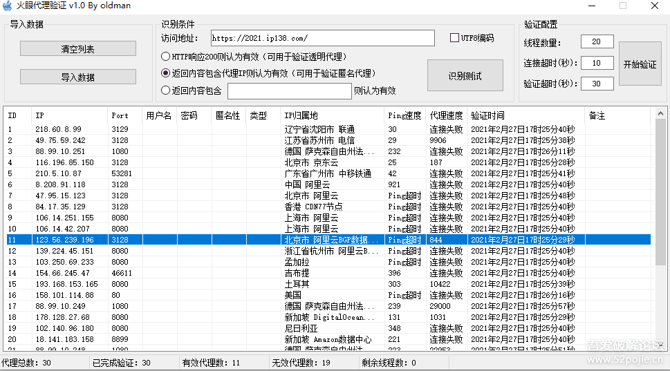Click the 清空列表 button
The height and width of the screenshot is (371, 670).
(77, 49)
